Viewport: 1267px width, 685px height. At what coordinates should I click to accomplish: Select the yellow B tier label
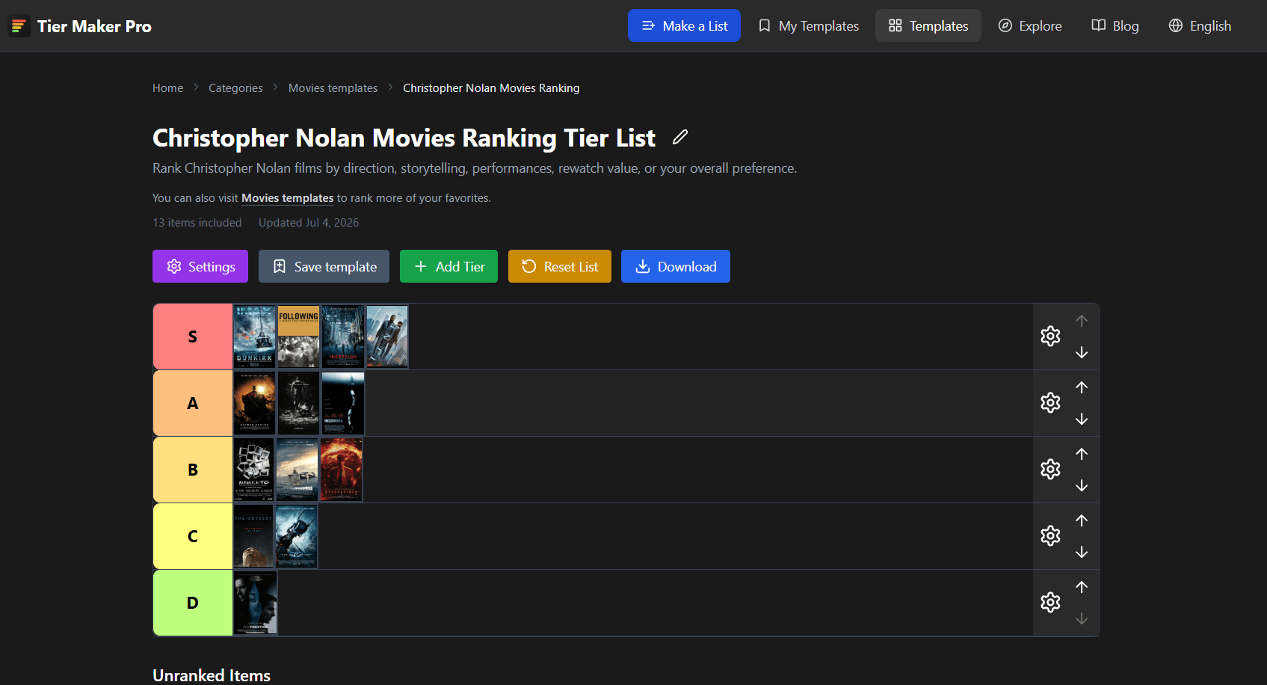pos(193,470)
